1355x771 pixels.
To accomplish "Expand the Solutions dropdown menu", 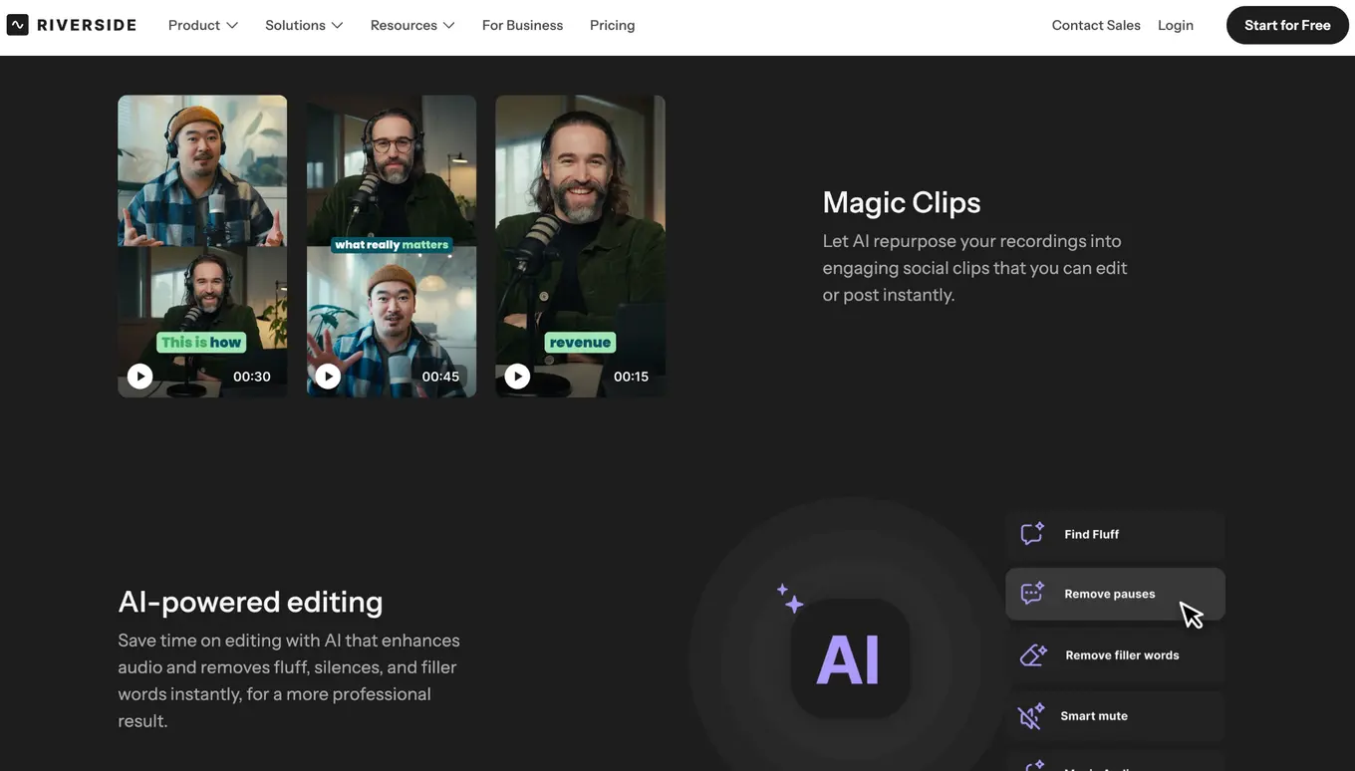I will (x=304, y=25).
